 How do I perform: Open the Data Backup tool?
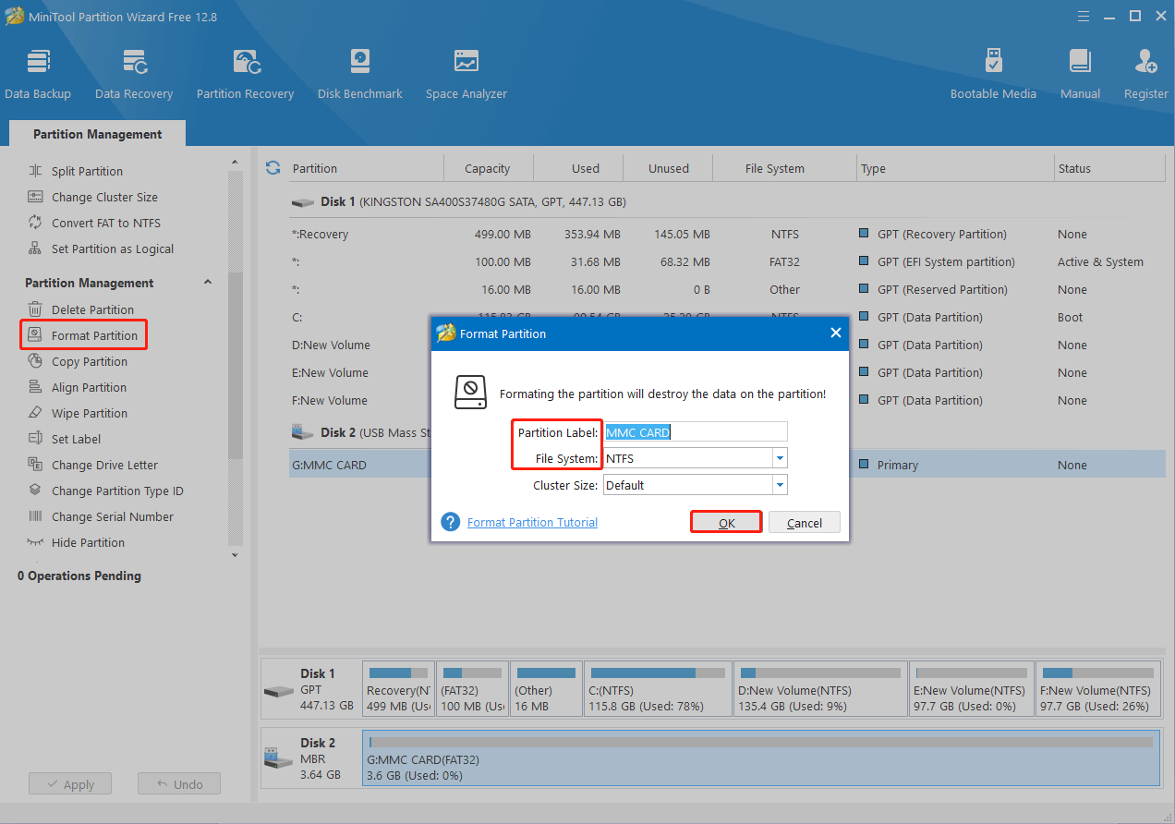pos(38,72)
